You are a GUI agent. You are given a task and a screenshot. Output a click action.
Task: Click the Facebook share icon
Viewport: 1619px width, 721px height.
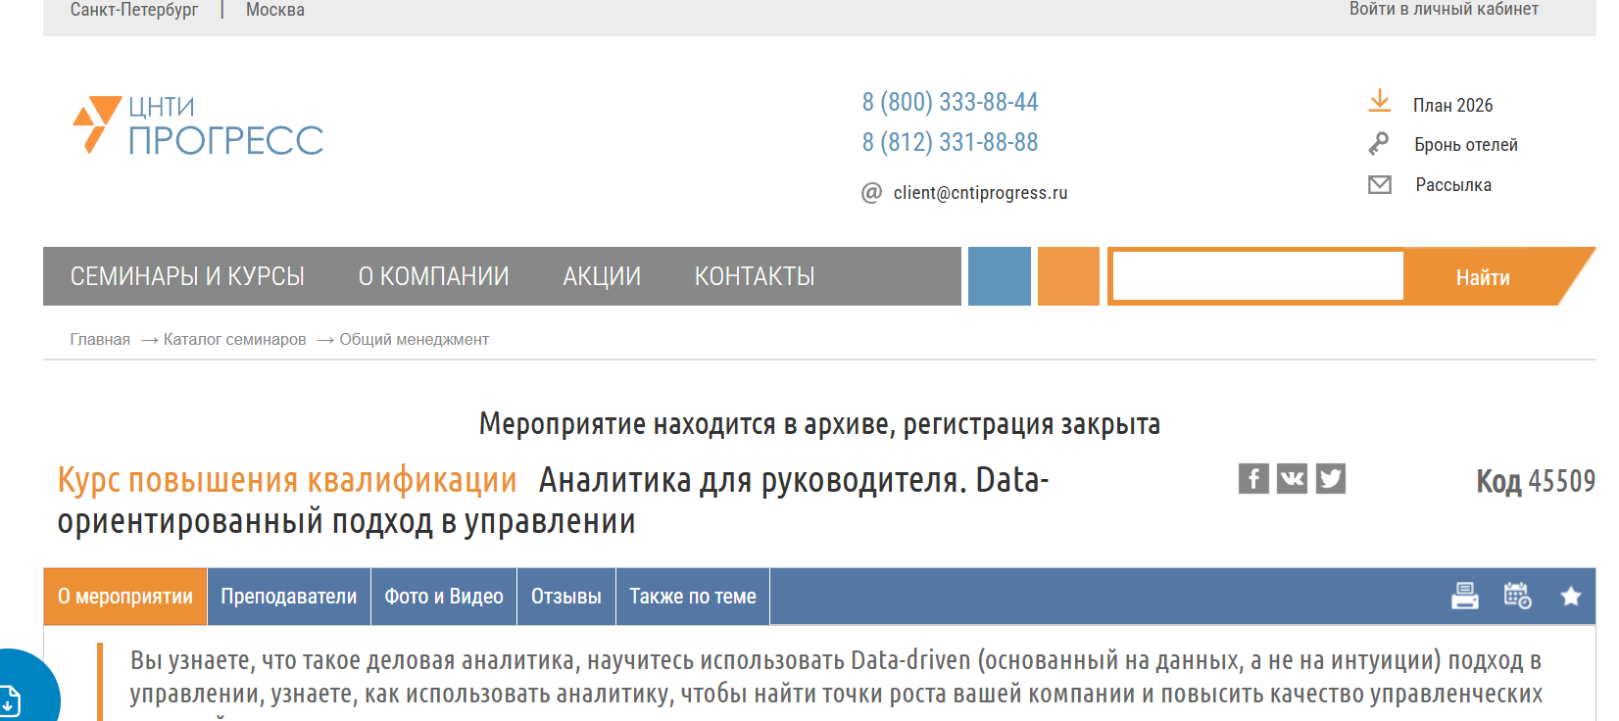coord(1252,479)
